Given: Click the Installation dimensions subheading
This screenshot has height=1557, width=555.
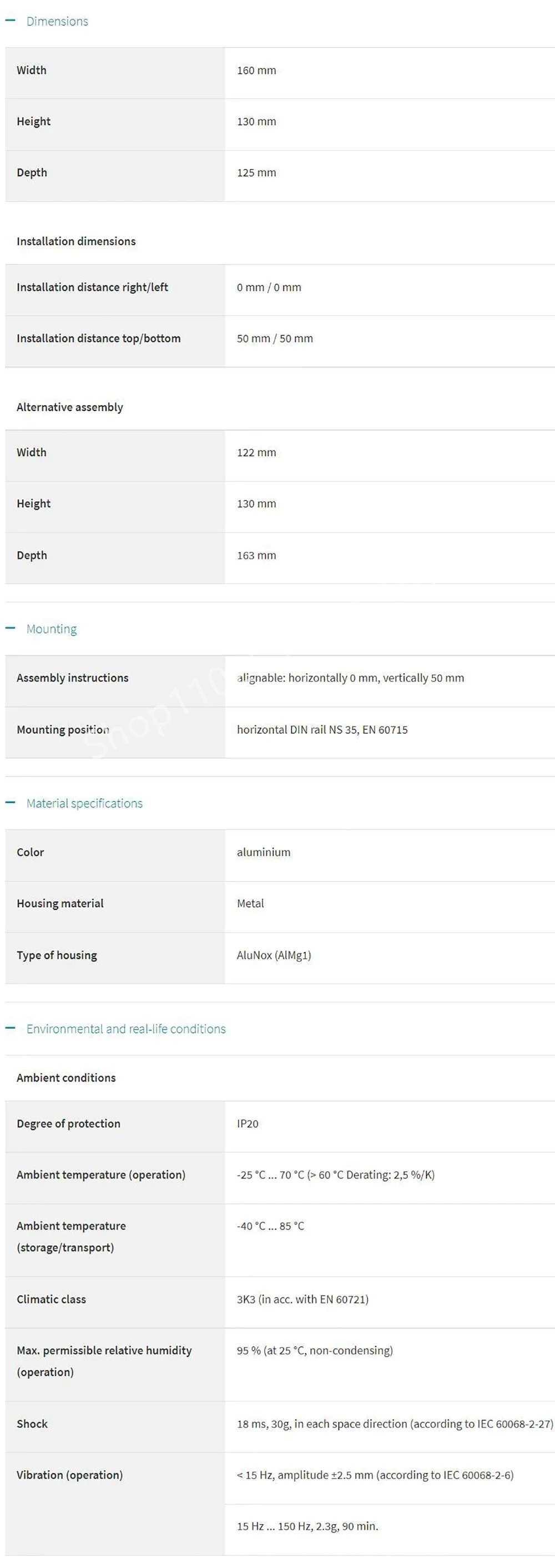Looking at the screenshot, I should [x=76, y=241].
